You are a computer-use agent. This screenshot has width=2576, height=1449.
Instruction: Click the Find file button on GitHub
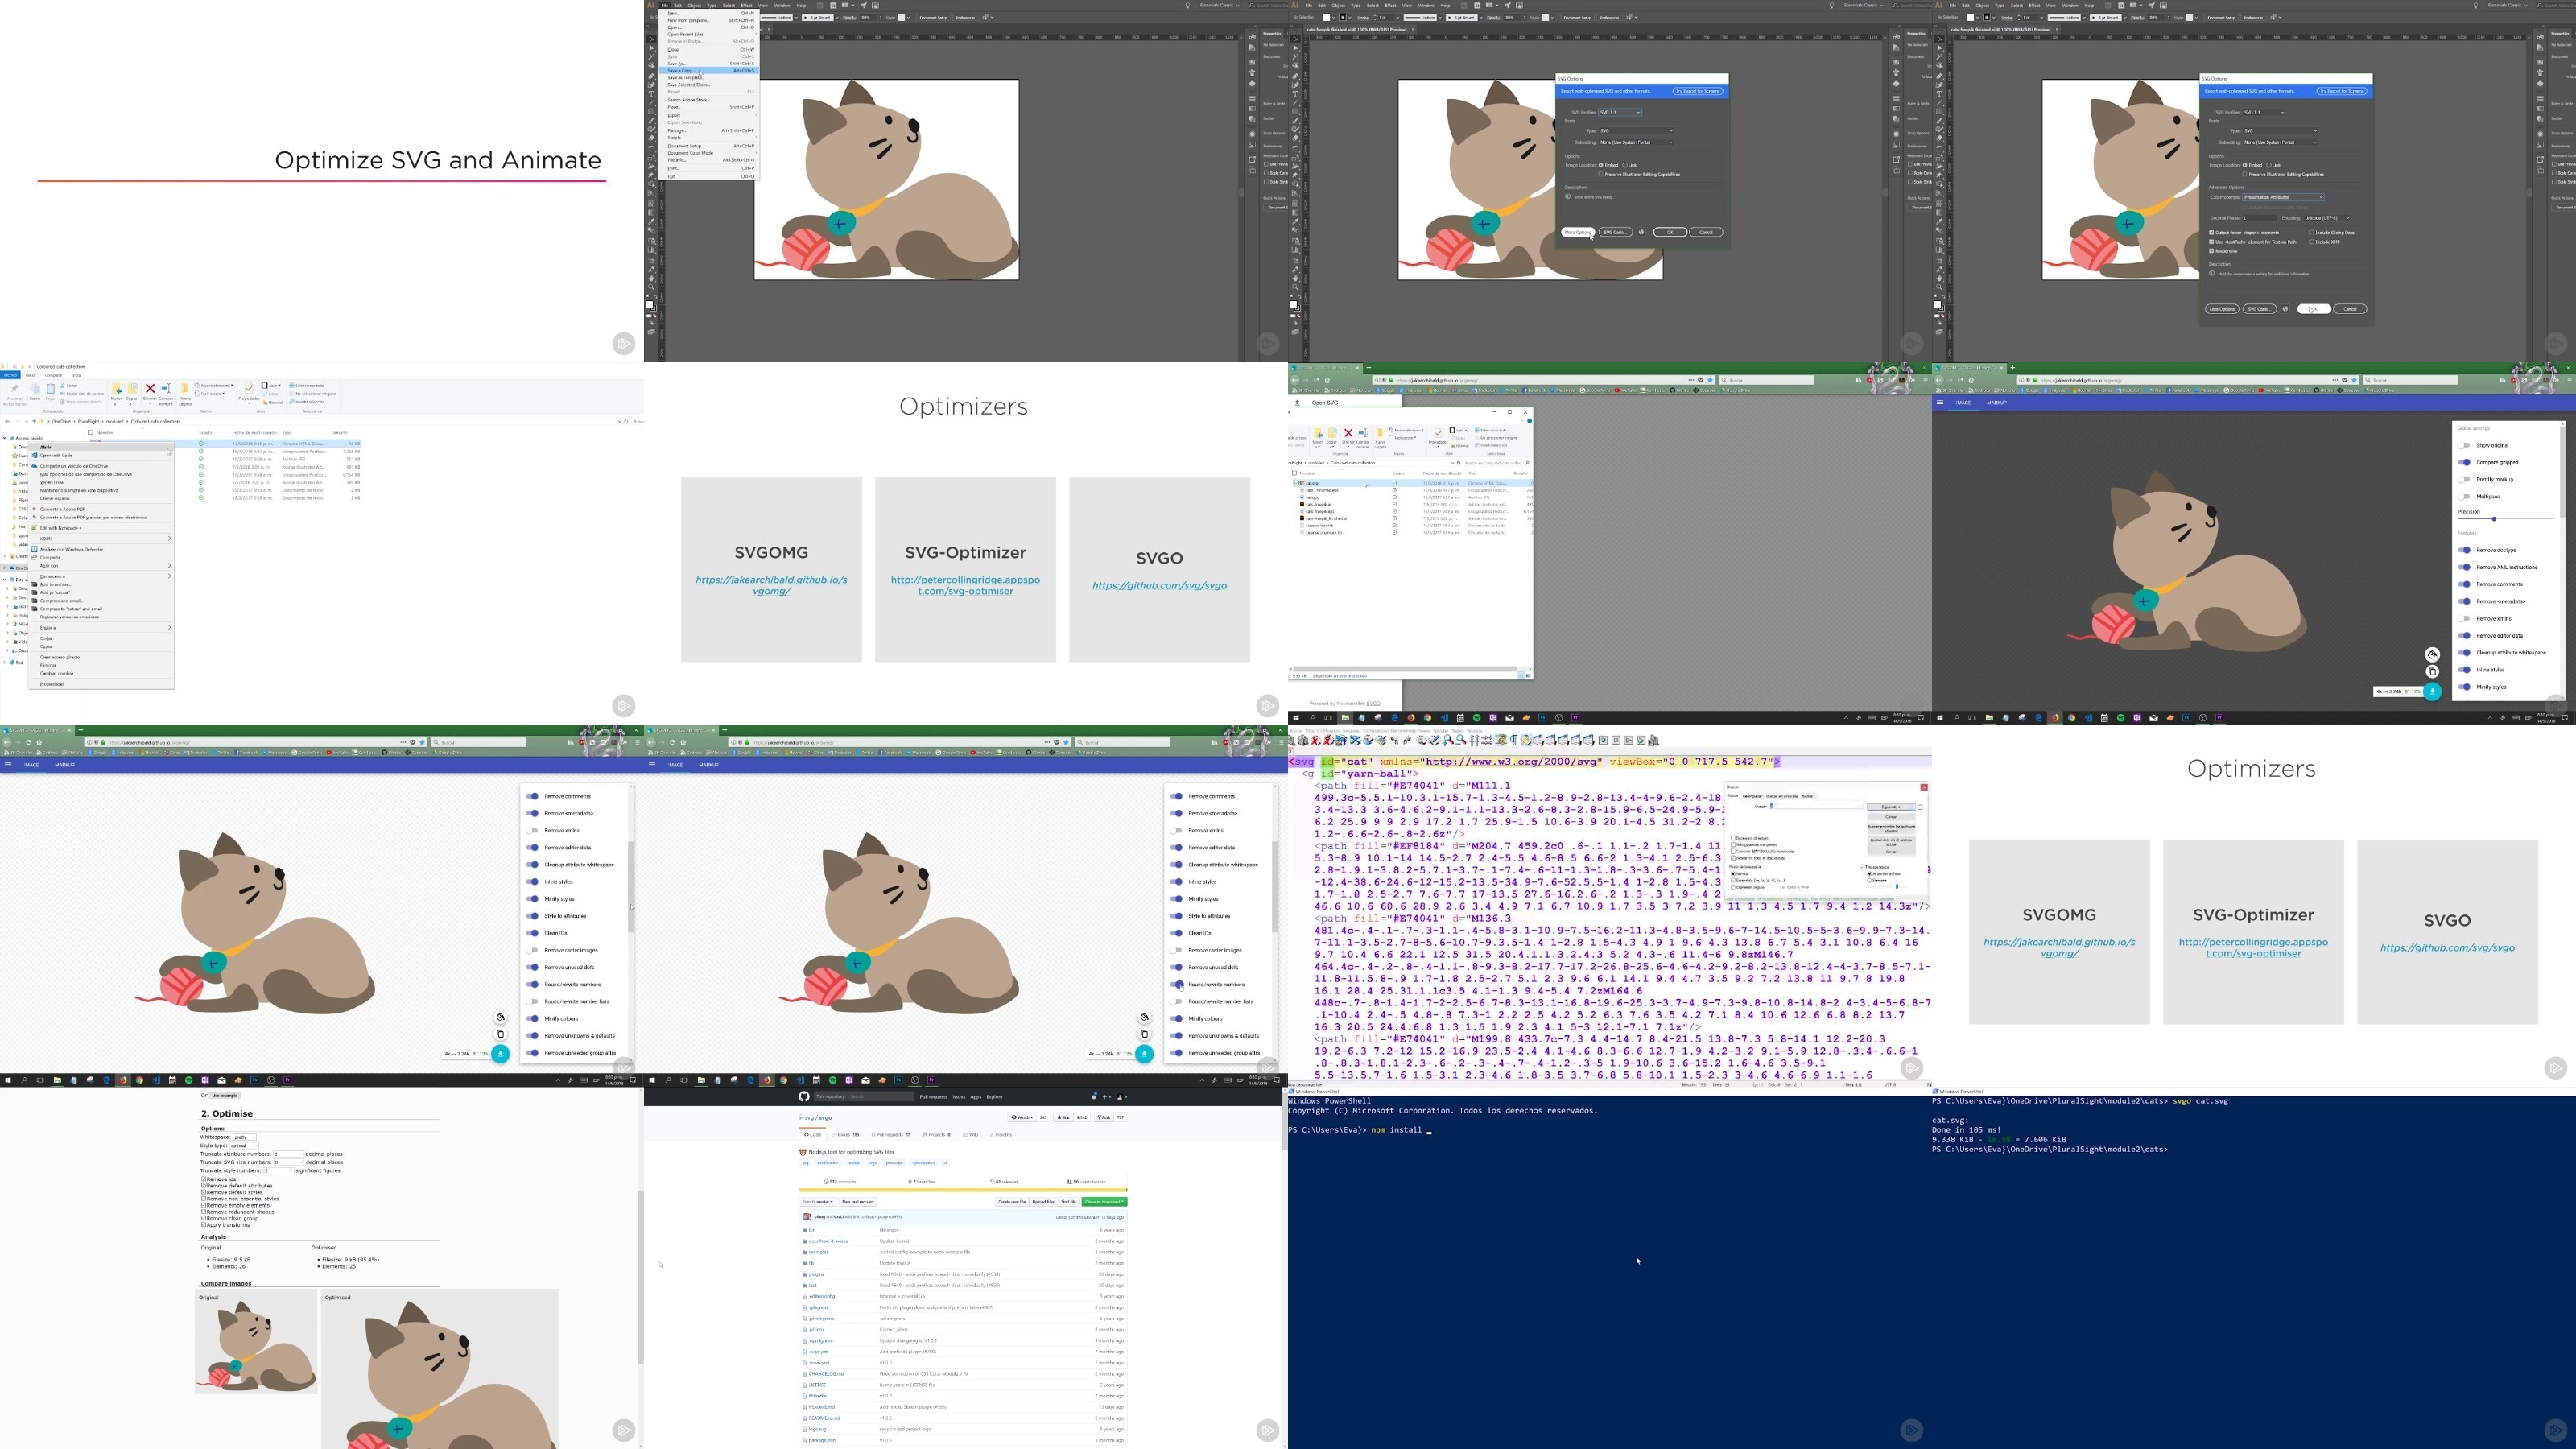coord(1068,1202)
